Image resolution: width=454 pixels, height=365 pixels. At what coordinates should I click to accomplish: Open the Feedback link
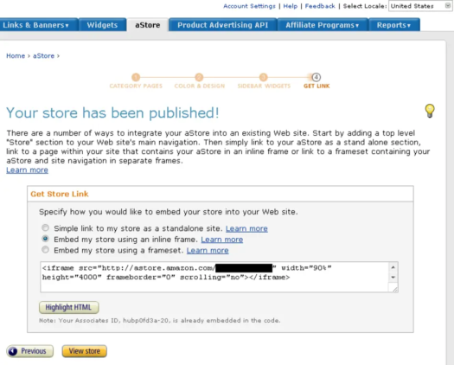pos(320,6)
